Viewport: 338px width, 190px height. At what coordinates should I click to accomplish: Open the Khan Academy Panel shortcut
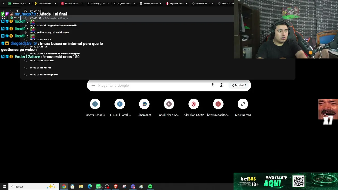169,108
